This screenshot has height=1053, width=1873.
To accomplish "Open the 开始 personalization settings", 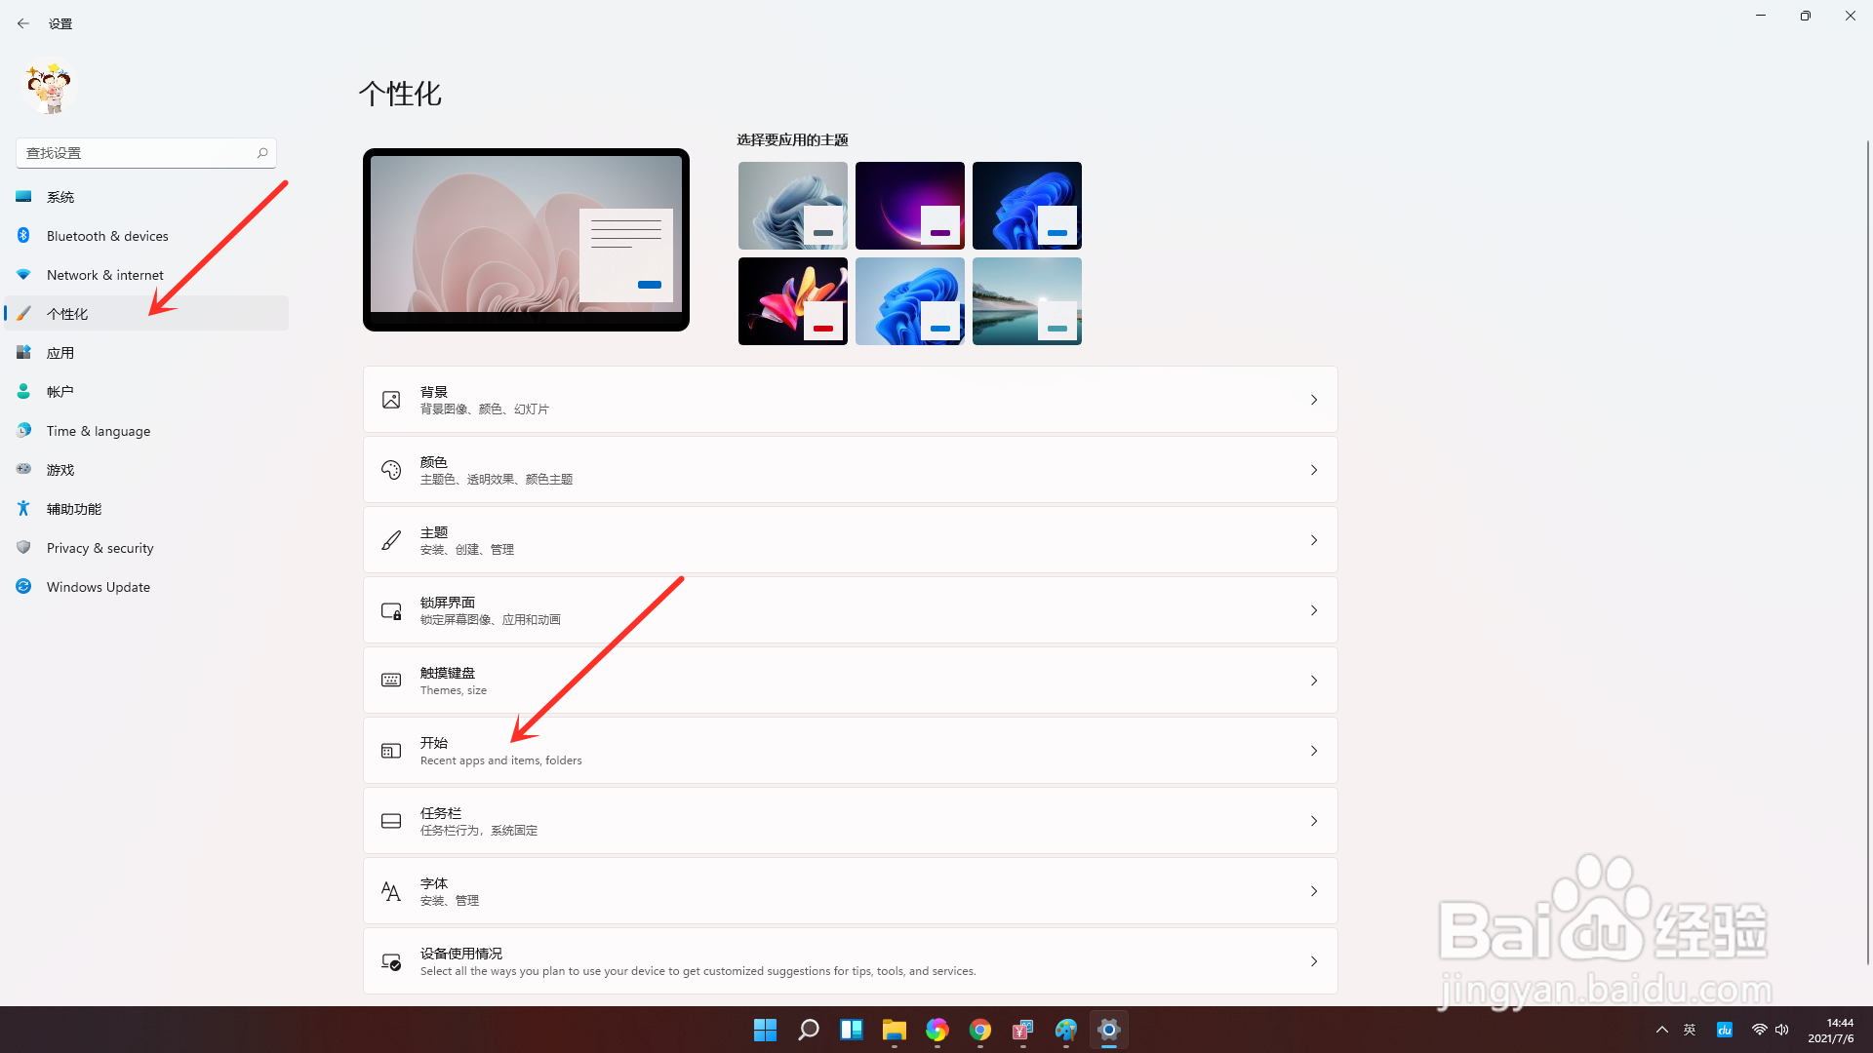I will coord(849,750).
